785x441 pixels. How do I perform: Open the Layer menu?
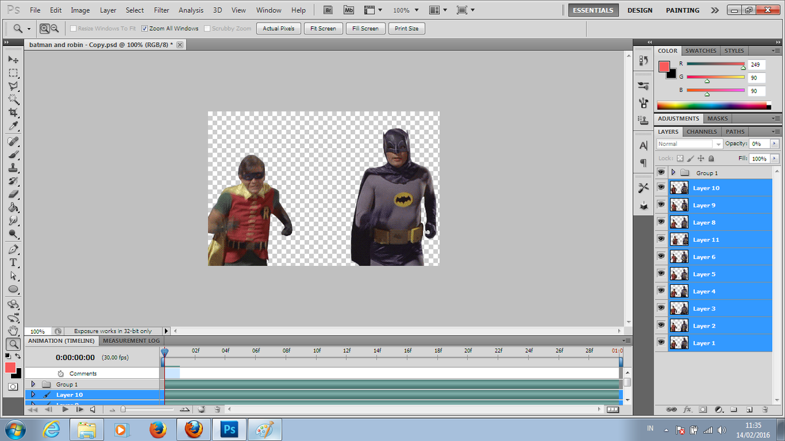click(x=108, y=10)
